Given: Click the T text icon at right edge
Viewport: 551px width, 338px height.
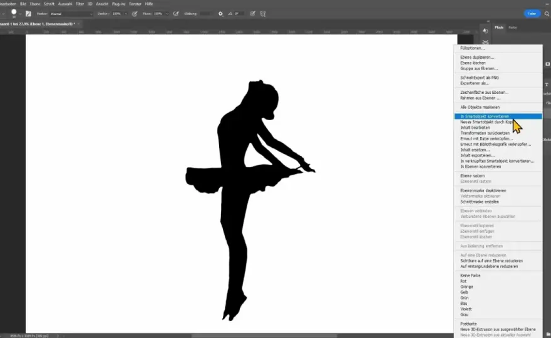Looking at the screenshot, I should click(547, 84).
